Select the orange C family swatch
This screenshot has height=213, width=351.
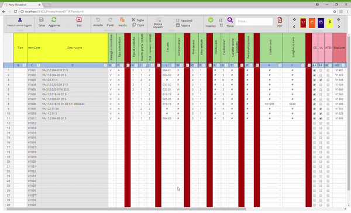tap(312, 23)
